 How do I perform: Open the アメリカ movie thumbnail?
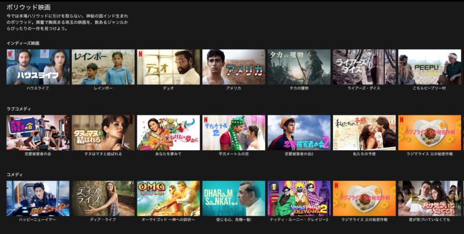pos(234,67)
